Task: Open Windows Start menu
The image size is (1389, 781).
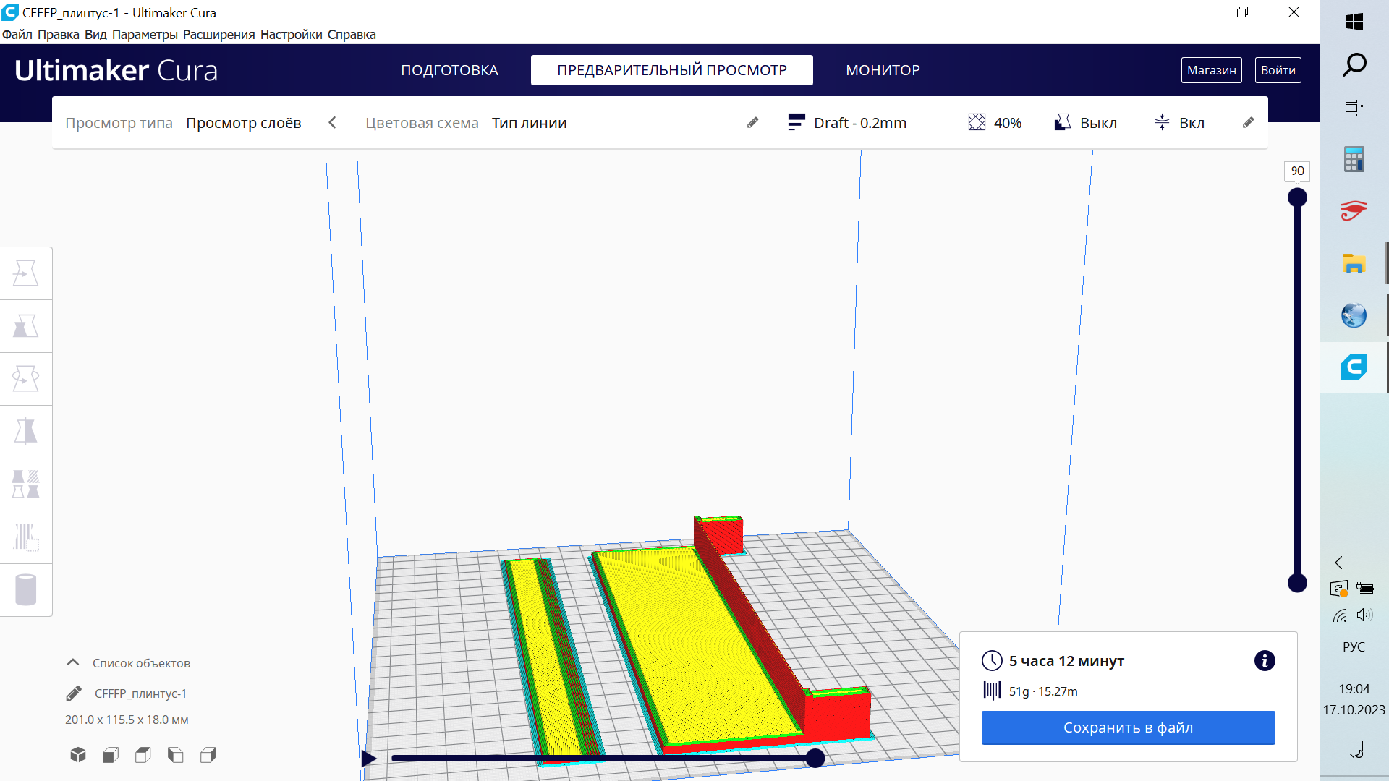Action: [1354, 22]
